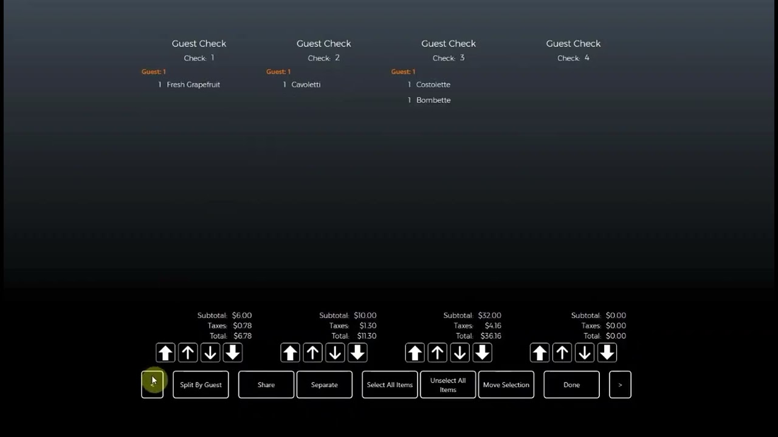Click the empty Guest Check 4 header

573,44
